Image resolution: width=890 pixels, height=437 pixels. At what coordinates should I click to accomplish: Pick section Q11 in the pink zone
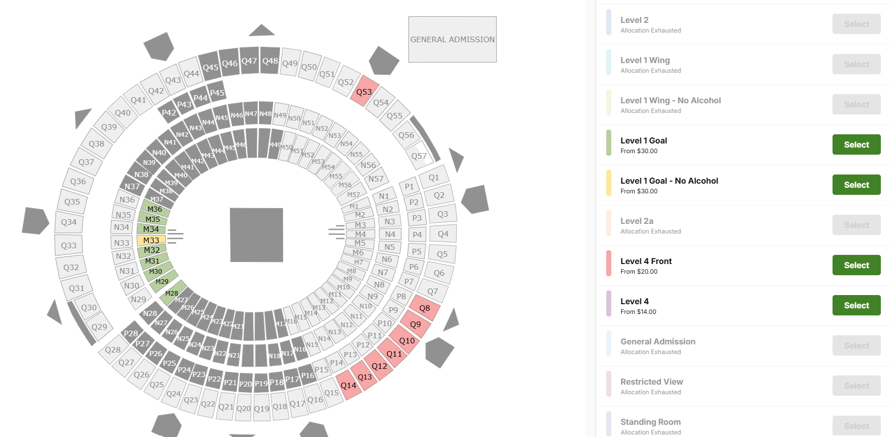[394, 354]
